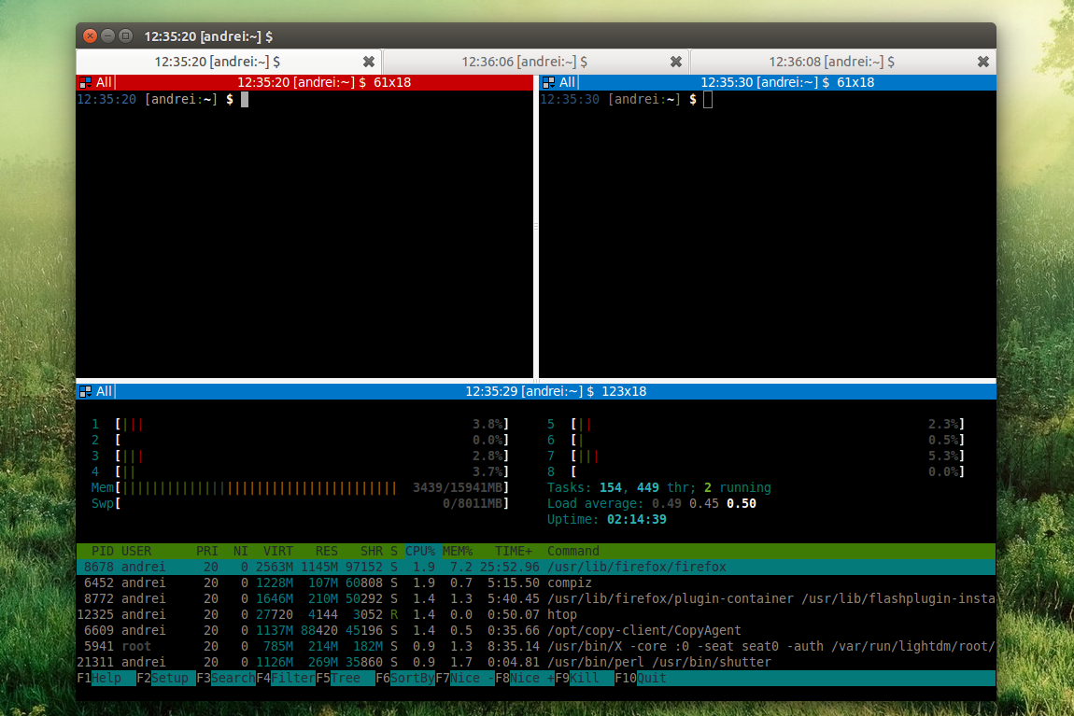Click the Uptime 02:14:39 value
1074x716 pixels.
(636, 519)
